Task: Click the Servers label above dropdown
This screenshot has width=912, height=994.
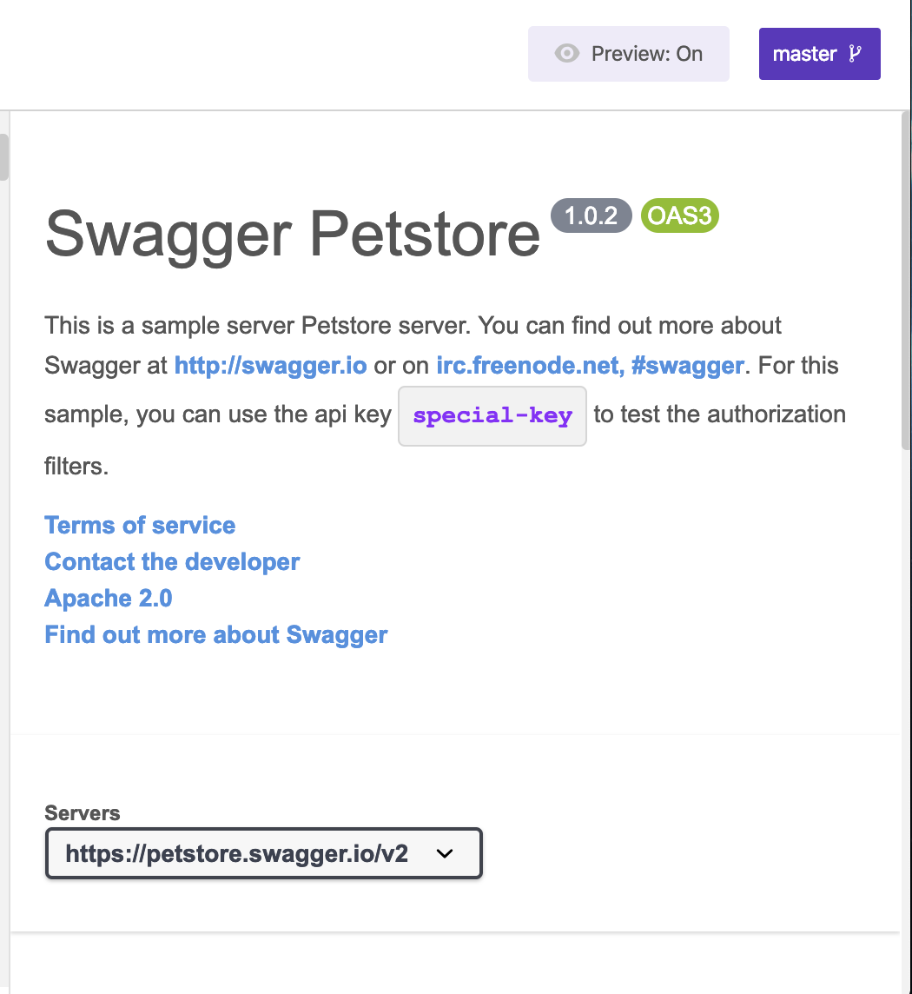Action: tap(83, 813)
